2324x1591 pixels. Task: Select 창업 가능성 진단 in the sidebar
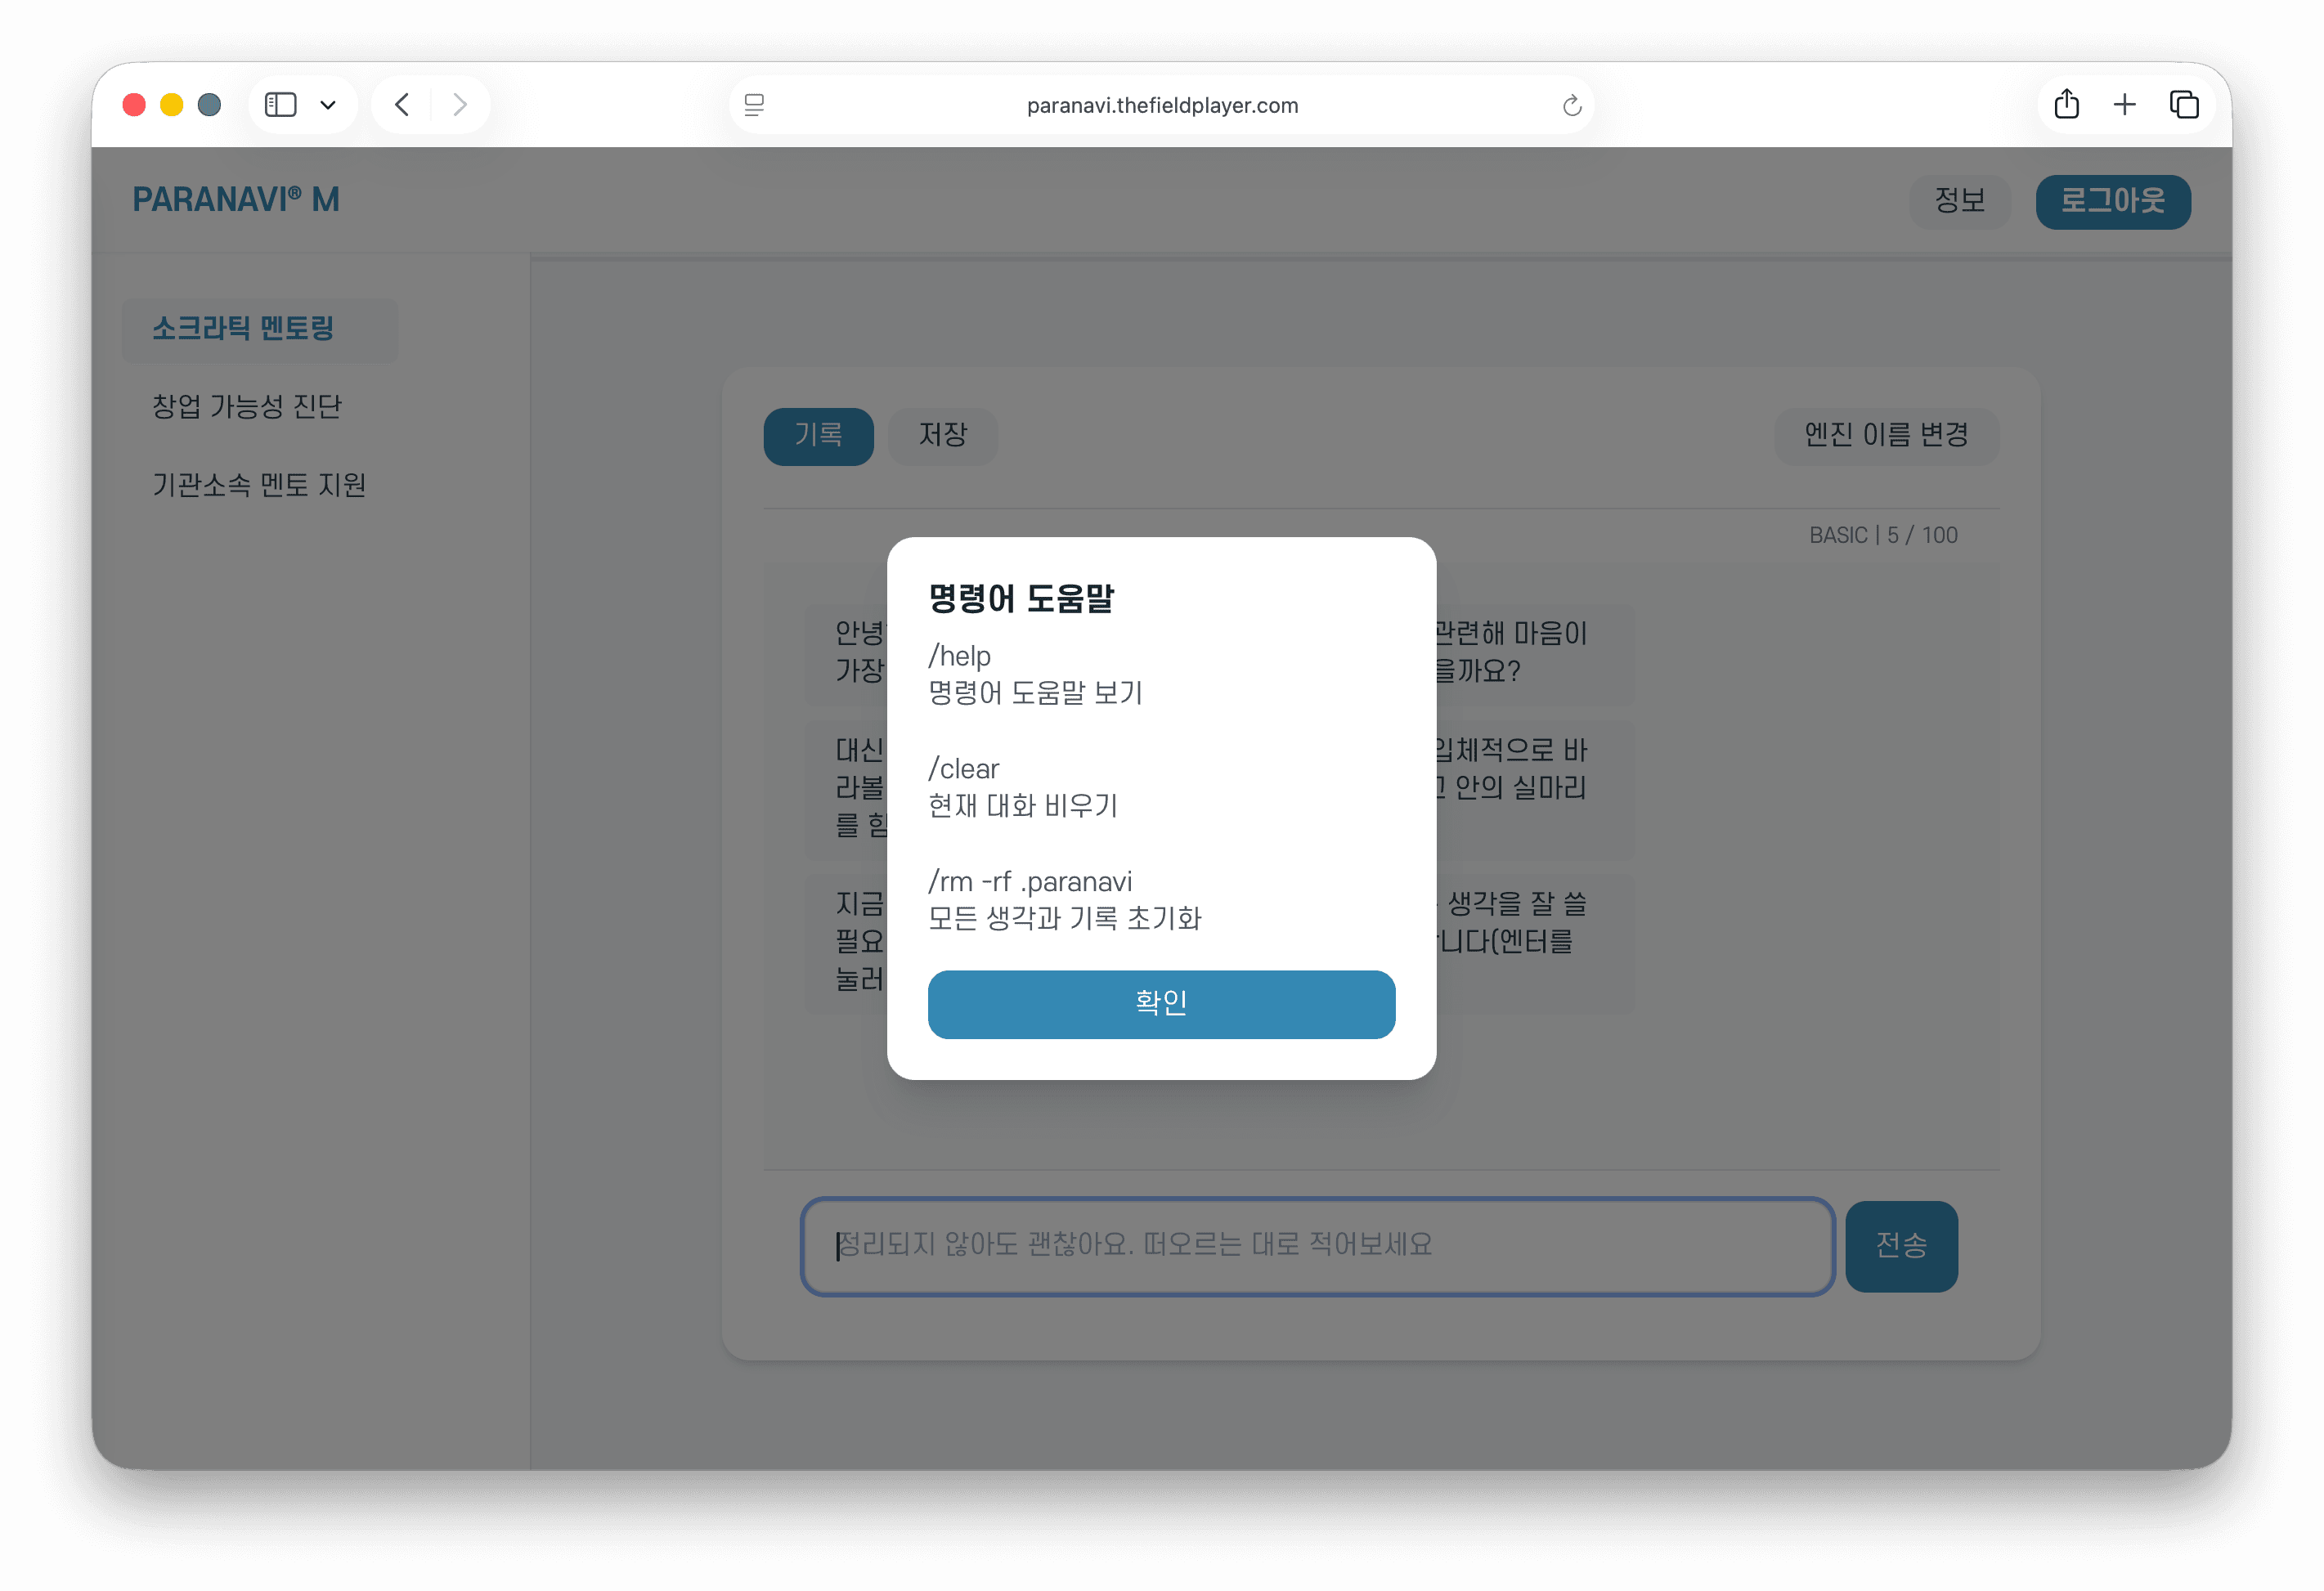click(247, 406)
